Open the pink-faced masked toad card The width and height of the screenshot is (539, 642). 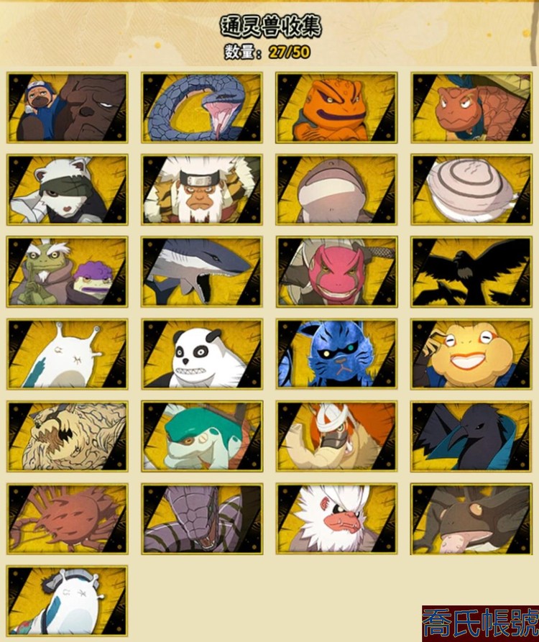click(336, 272)
